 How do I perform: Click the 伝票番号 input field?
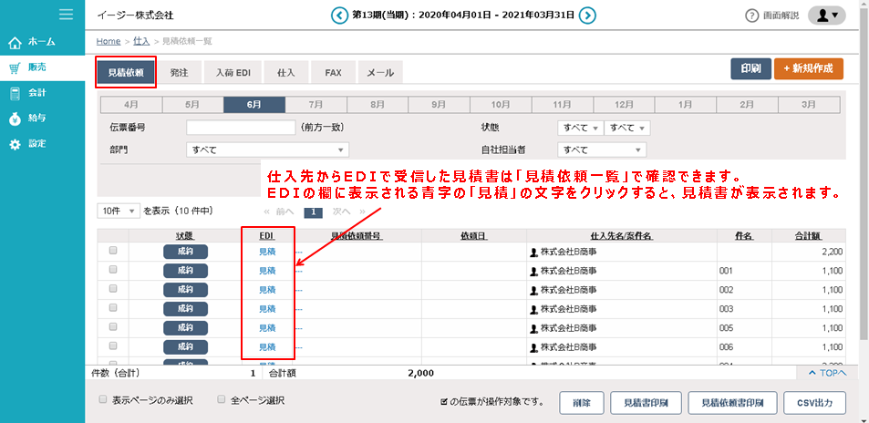pyautogui.click(x=241, y=128)
